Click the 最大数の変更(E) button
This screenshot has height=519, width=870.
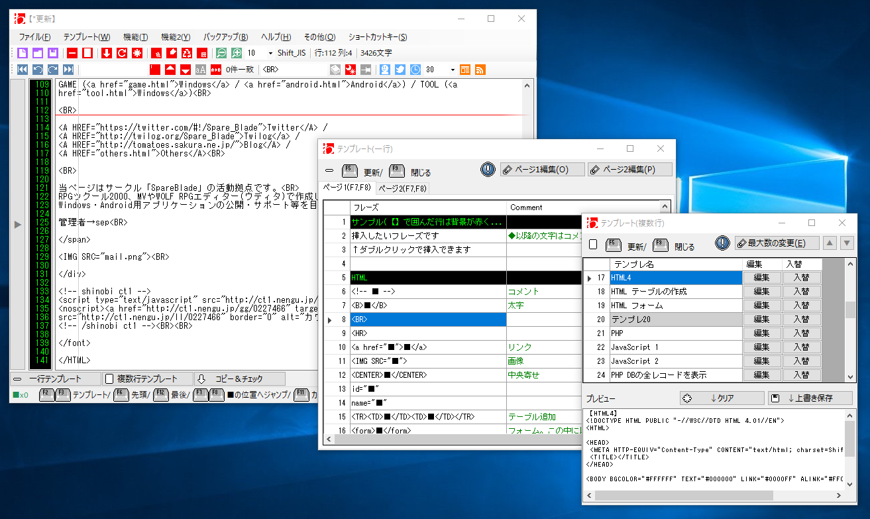pyautogui.click(x=777, y=243)
